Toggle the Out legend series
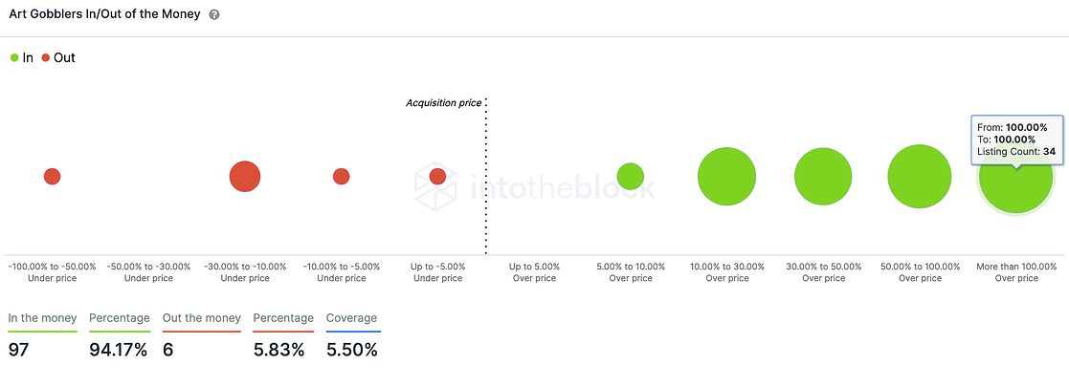 pyautogui.click(x=58, y=57)
